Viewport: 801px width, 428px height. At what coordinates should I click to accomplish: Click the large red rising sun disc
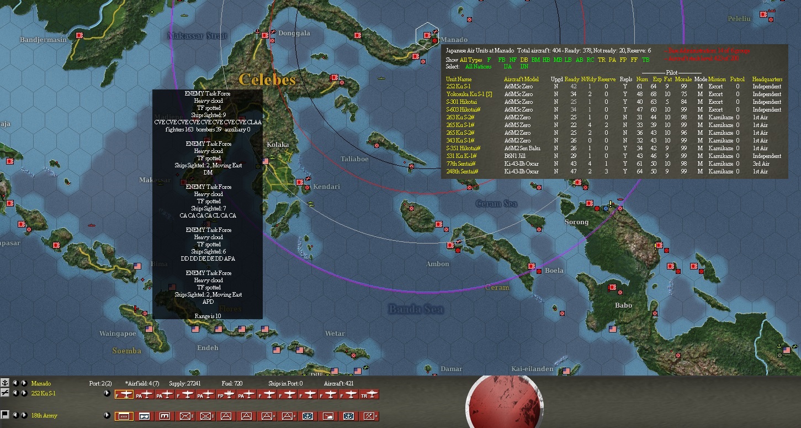(x=505, y=401)
